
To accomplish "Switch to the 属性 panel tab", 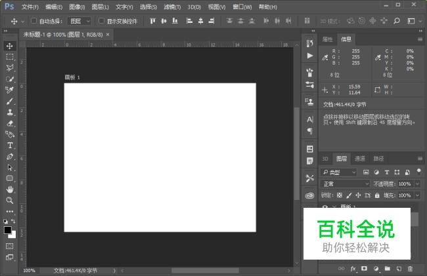I will tap(328, 39).
